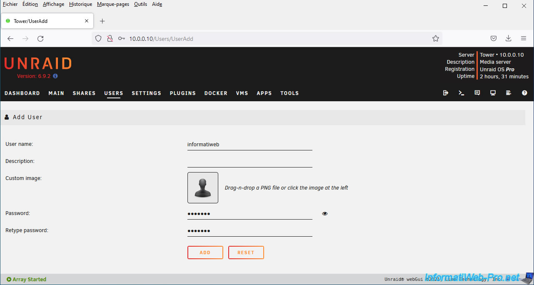Open the Historique menu
Screen dimensions: 534x285
coord(80,4)
